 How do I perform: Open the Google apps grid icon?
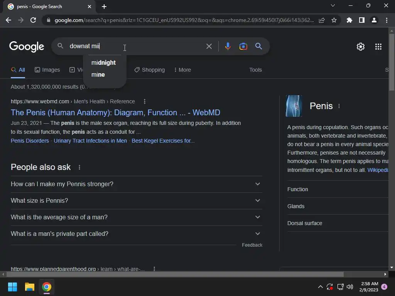pos(378,47)
